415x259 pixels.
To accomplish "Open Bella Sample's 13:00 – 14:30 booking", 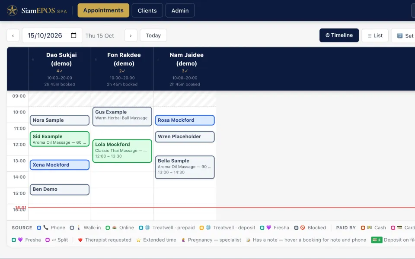I will [x=185, y=167].
